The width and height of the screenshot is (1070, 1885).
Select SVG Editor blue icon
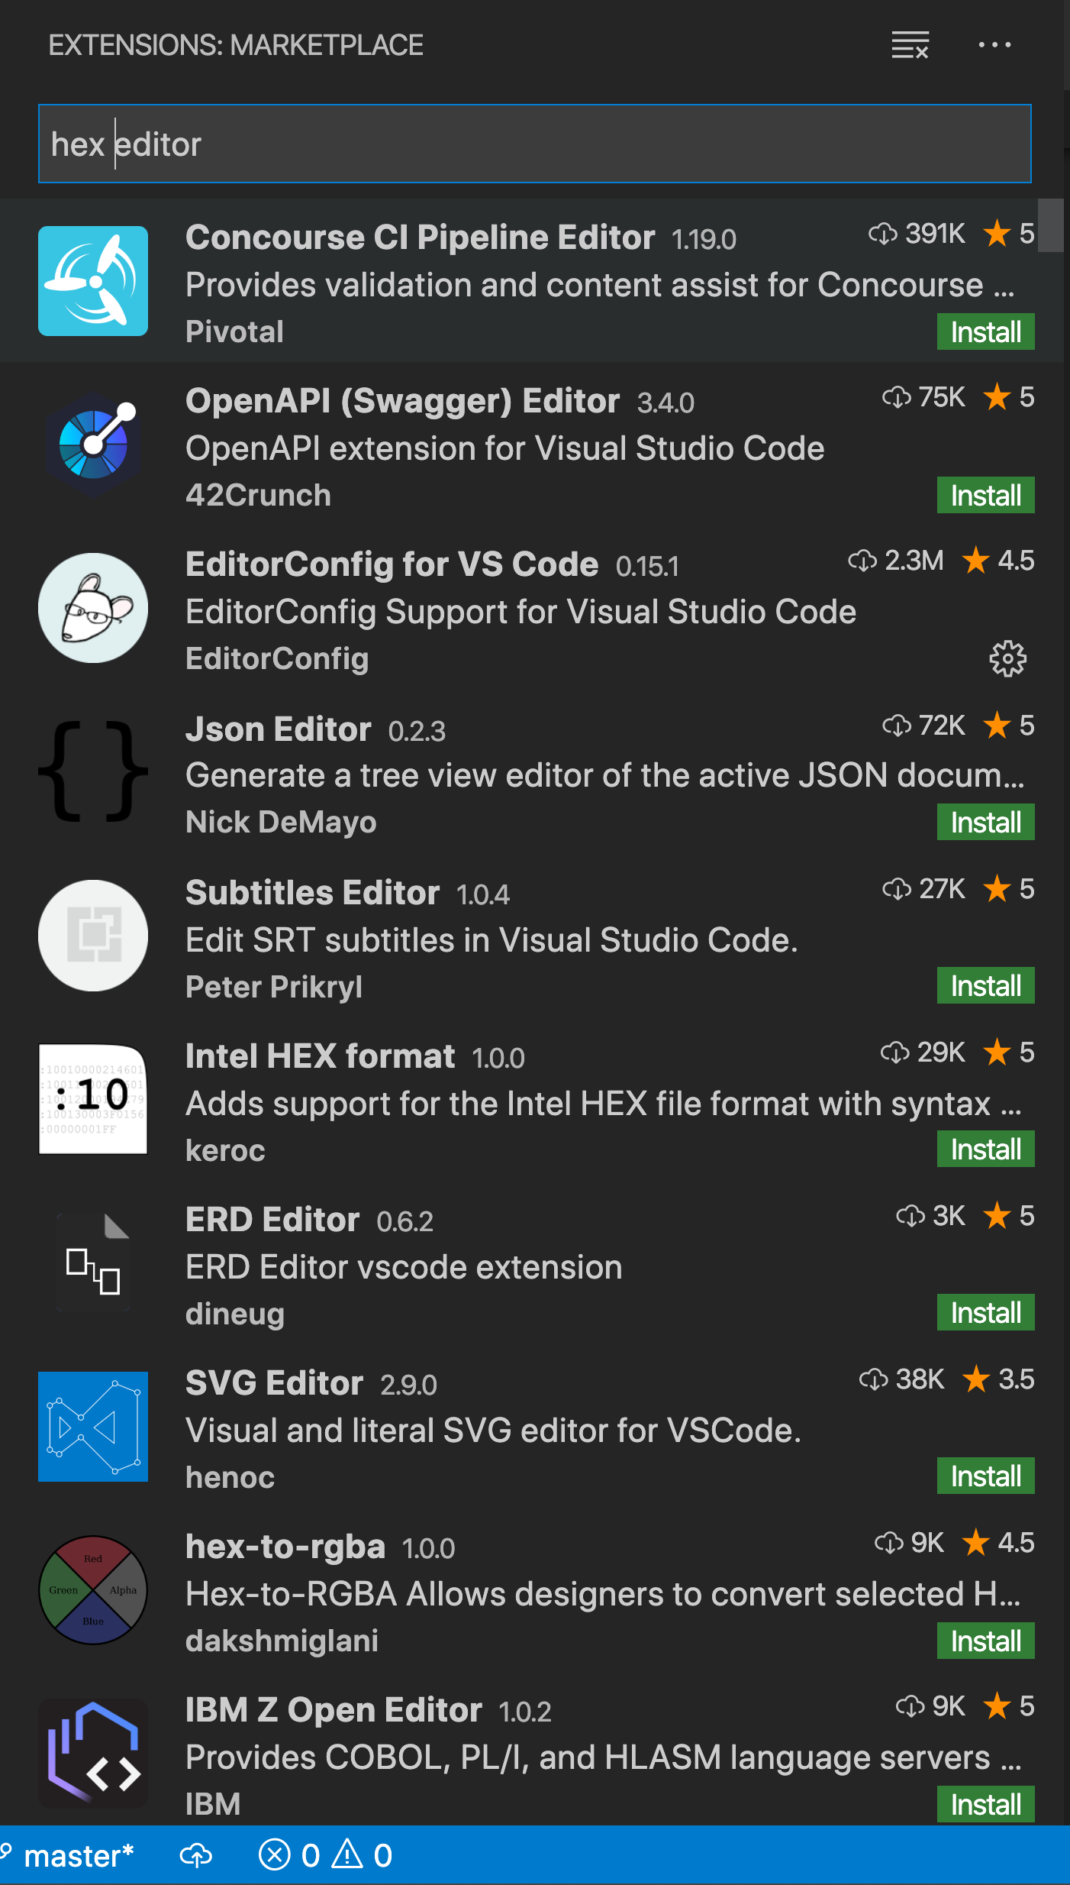point(93,1427)
